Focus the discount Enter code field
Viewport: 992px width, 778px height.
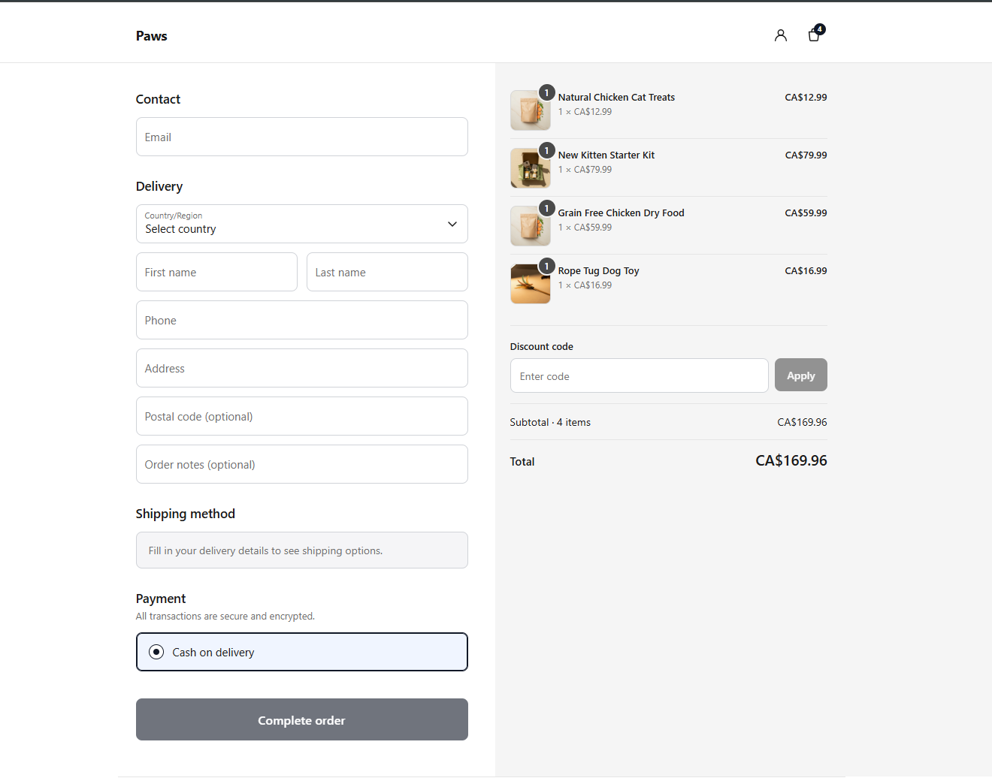coord(639,375)
